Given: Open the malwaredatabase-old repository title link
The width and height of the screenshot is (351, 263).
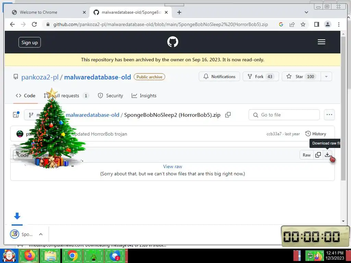Looking at the screenshot, I should pyautogui.click(x=98, y=77).
